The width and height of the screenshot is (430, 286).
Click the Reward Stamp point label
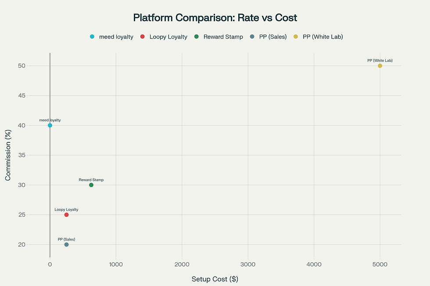[91, 180]
